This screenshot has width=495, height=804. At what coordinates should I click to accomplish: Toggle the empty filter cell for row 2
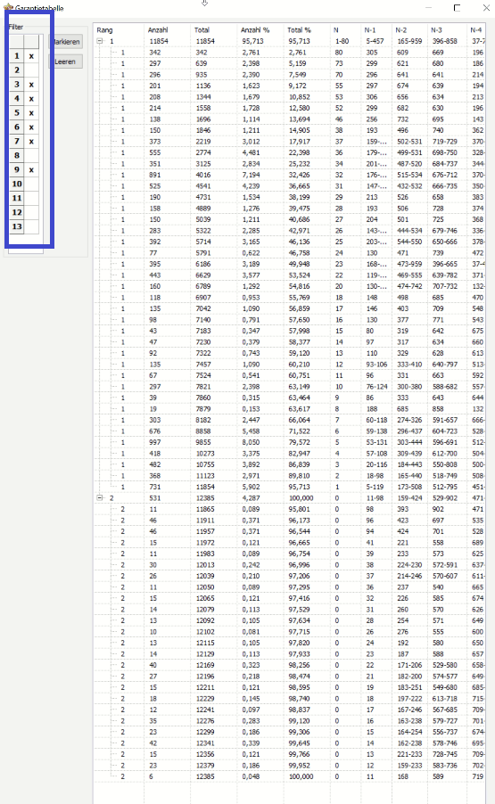pos(31,70)
